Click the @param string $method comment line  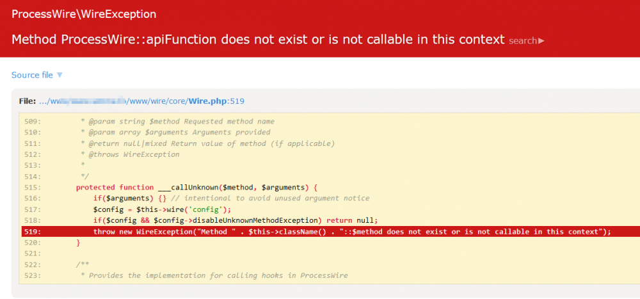[177, 121]
